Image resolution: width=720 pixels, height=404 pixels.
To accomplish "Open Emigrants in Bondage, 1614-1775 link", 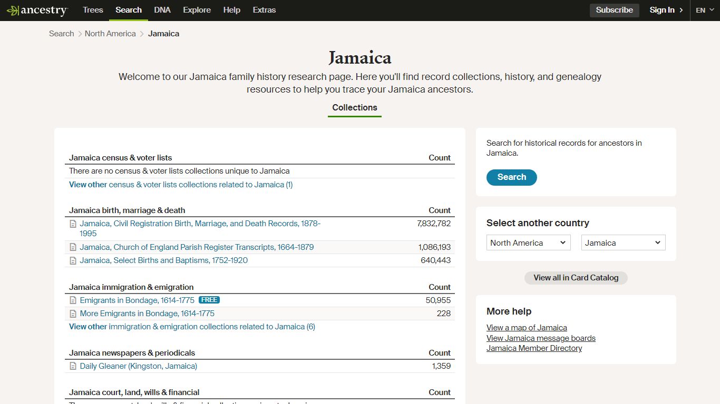I will pyautogui.click(x=137, y=300).
